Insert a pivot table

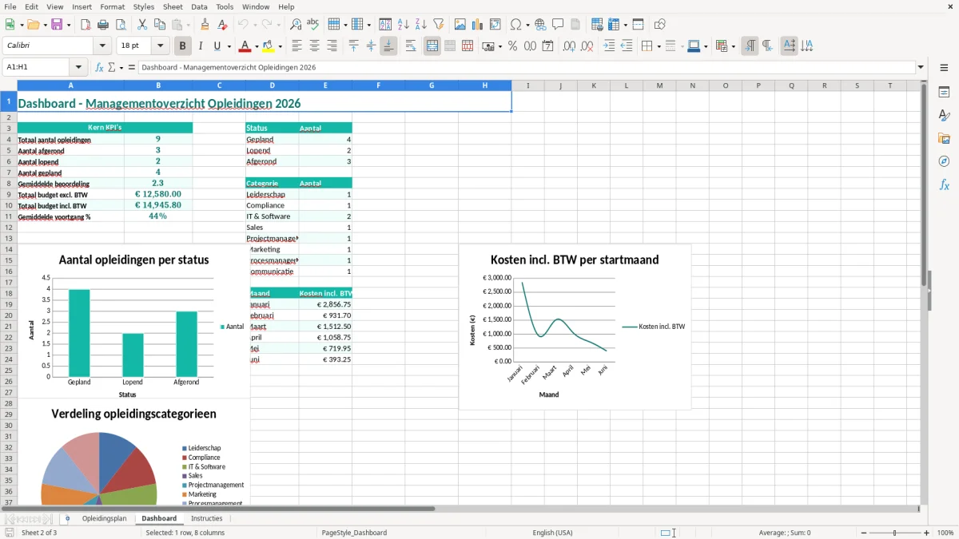pyautogui.click(x=495, y=25)
